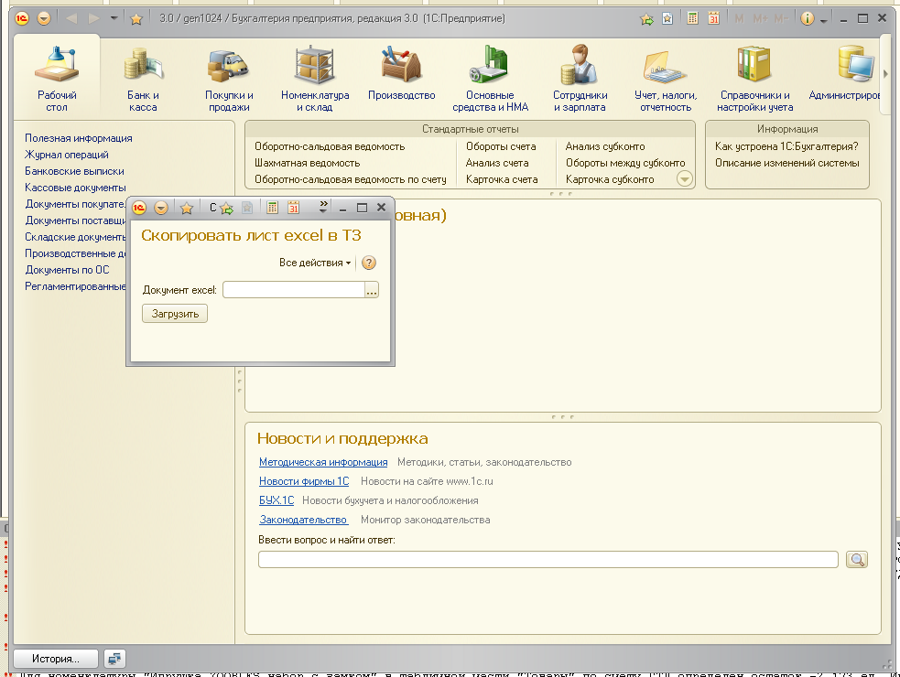Click the Документ excel input field
This screenshot has width=900, height=677.
(294, 290)
